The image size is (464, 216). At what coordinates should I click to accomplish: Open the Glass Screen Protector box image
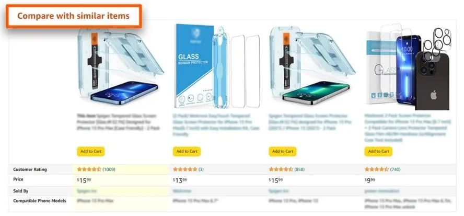click(x=217, y=66)
